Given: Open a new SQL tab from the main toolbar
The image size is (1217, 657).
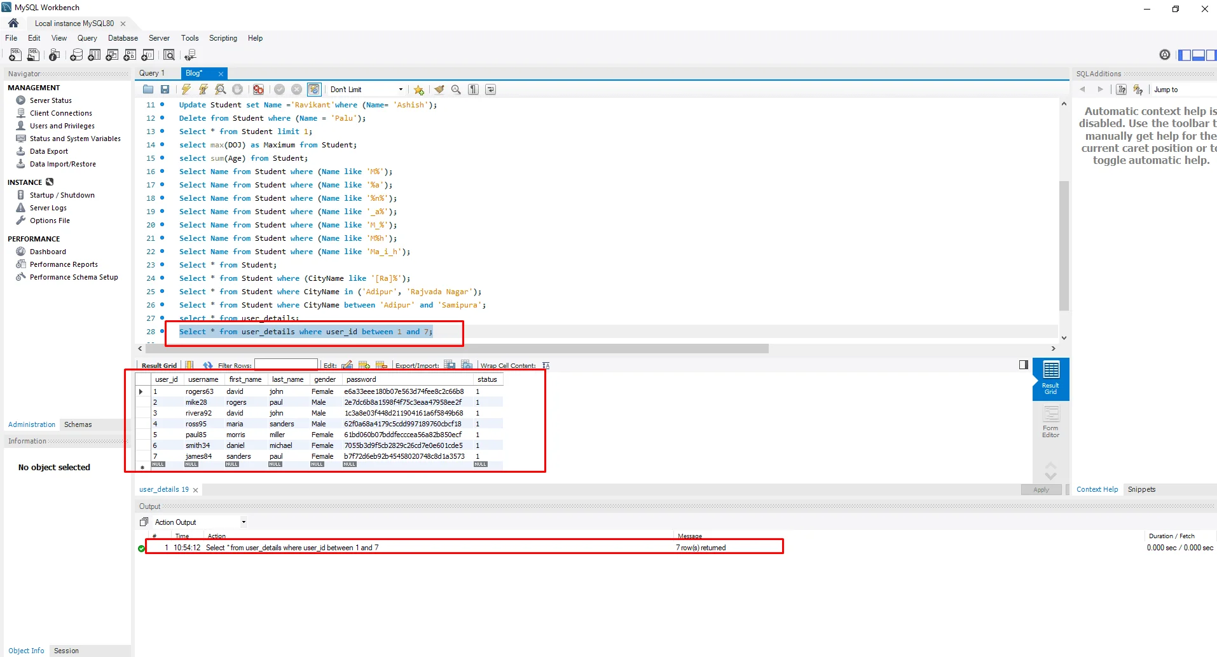Looking at the screenshot, I should click(15, 55).
